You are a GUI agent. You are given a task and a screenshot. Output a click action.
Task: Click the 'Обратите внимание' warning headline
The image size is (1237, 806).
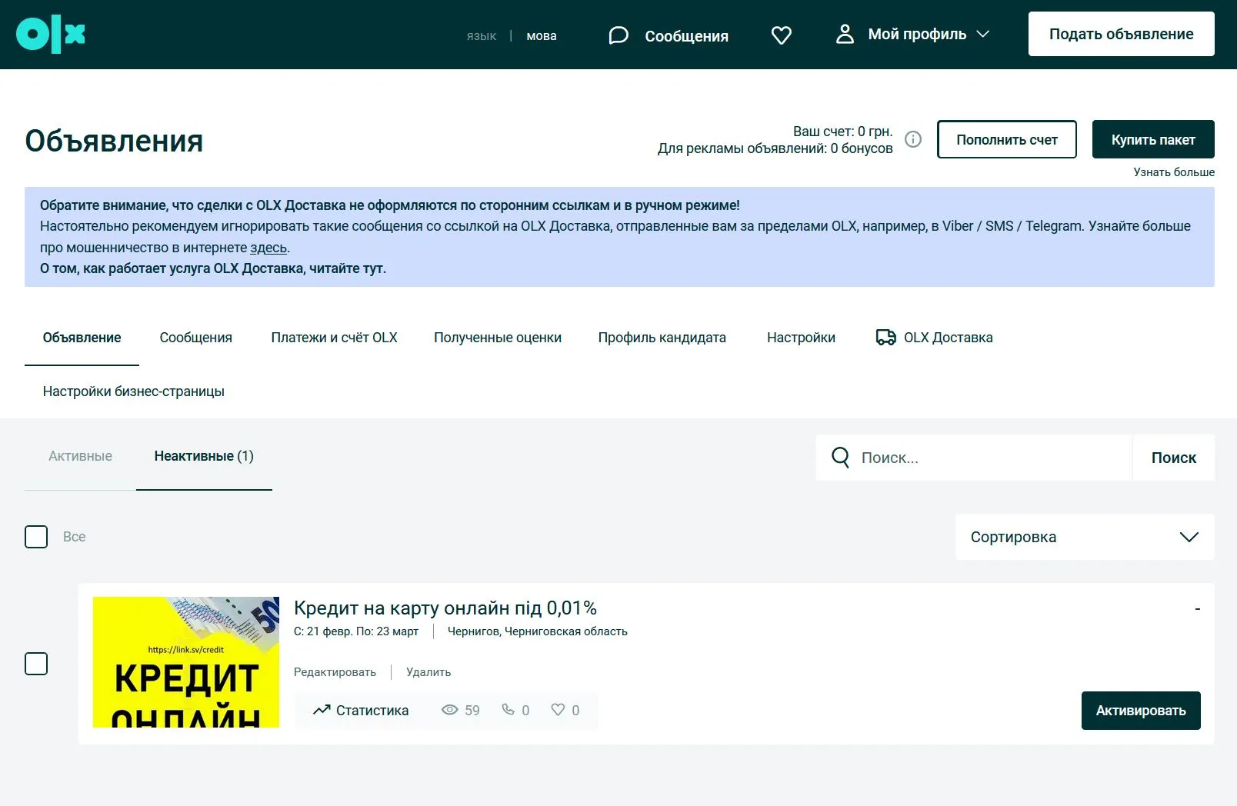pos(390,205)
